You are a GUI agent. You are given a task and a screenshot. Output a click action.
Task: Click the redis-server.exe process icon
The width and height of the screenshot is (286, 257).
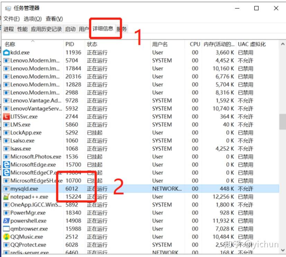pos(6,253)
